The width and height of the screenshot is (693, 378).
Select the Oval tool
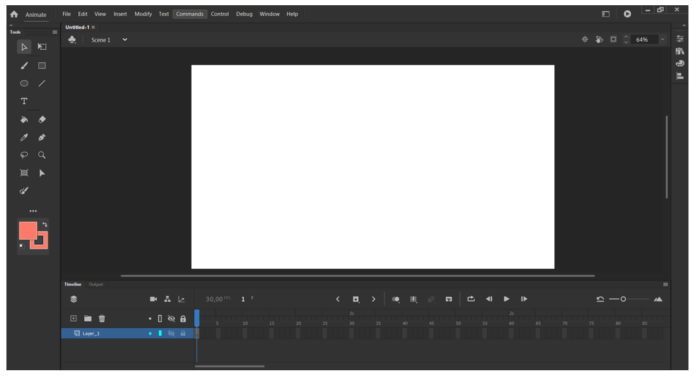point(24,83)
